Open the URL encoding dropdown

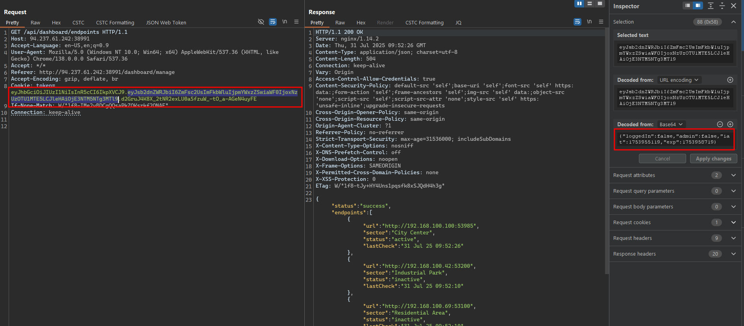pos(679,80)
